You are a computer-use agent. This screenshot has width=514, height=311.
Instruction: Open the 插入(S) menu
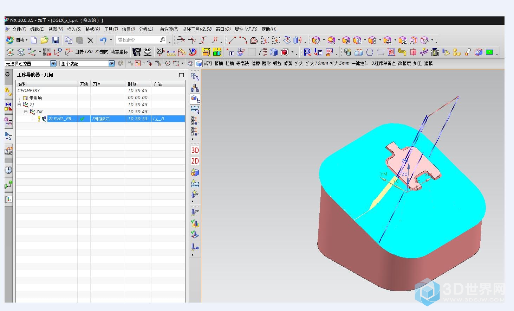[74, 29]
